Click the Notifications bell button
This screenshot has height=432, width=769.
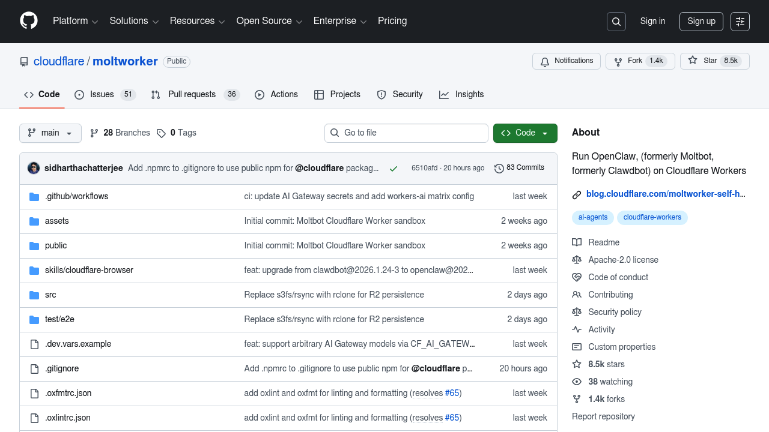pos(567,61)
